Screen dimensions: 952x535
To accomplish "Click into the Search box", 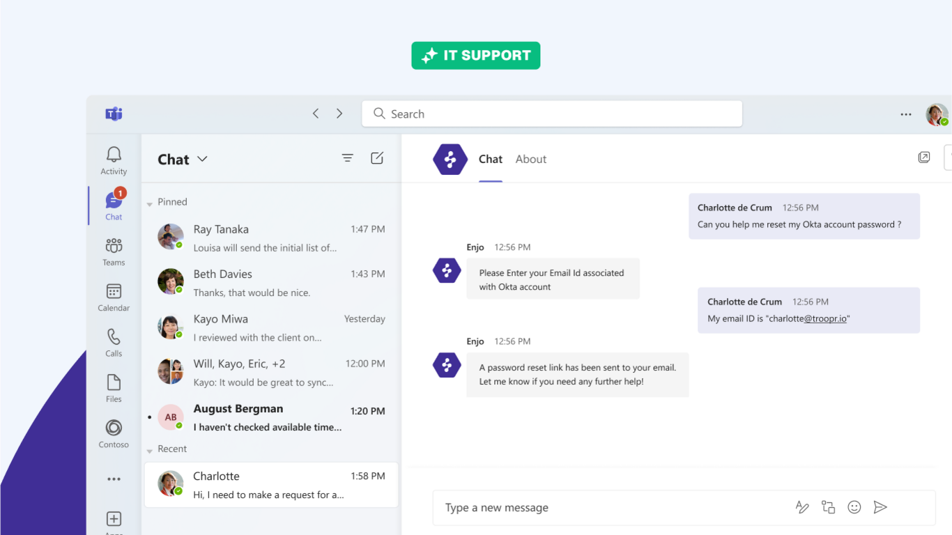I will click(552, 114).
